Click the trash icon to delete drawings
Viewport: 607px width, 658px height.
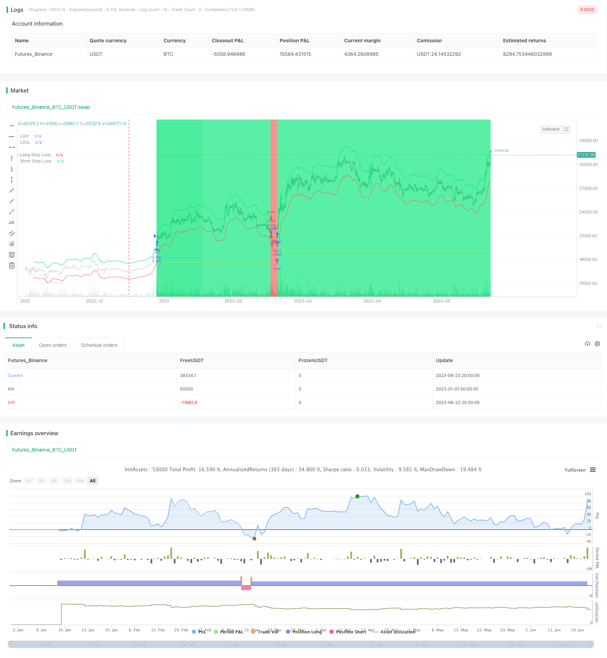click(12, 265)
